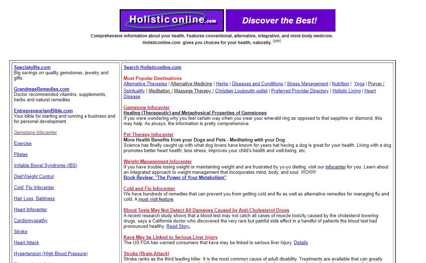
Task: Go to the Exercise sidebar link
Action: 23,143
